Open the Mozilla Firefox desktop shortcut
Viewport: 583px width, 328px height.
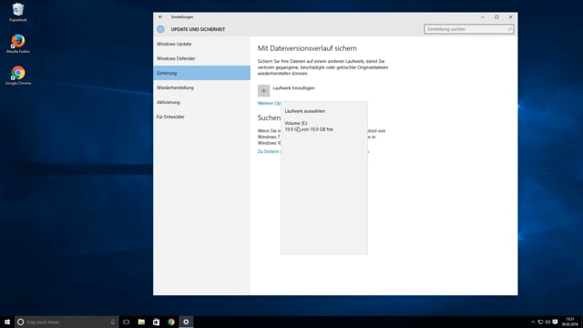pos(18,44)
